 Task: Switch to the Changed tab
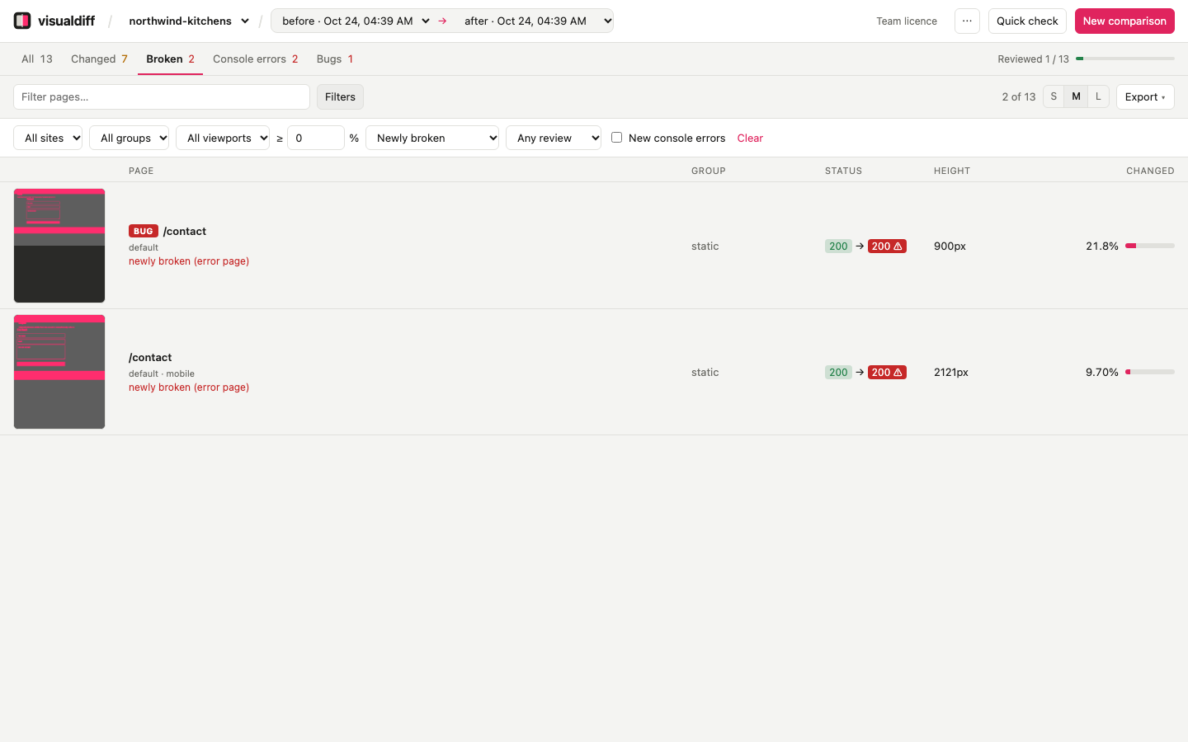[99, 59]
